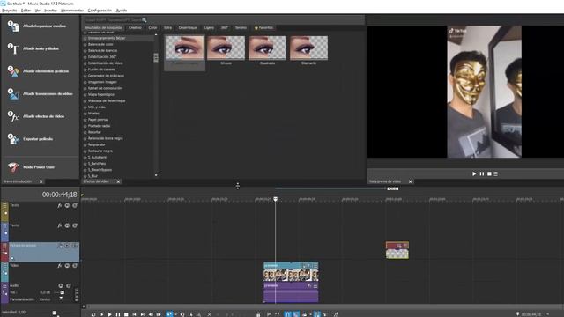Mute the second Texto track

coord(67,225)
